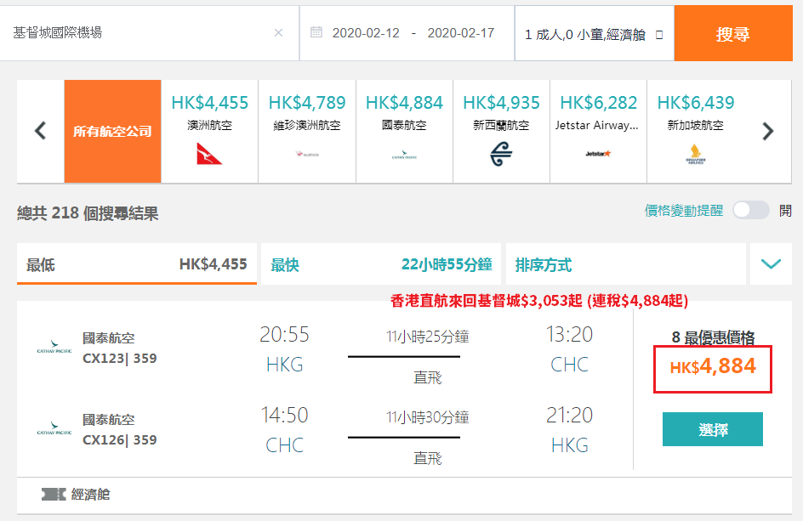The width and height of the screenshot is (803, 521).
Task: Click the Virgin Australia logo
Action: (307, 154)
